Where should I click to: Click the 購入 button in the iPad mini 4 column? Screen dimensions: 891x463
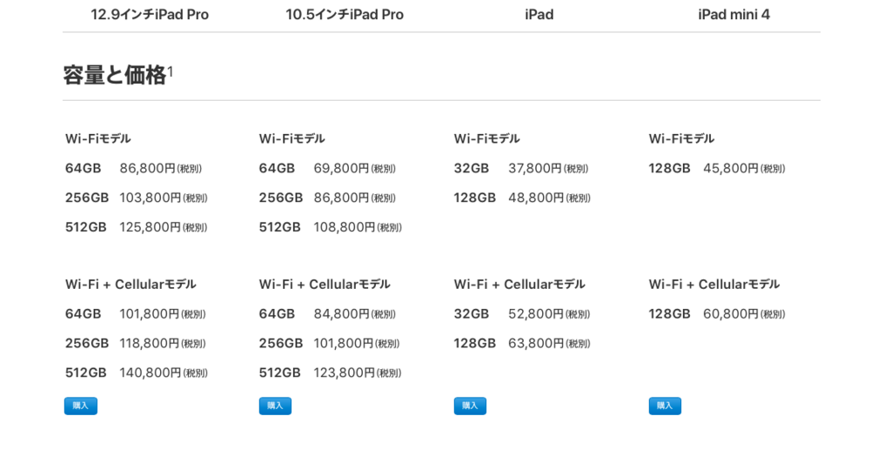(x=665, y=406)
